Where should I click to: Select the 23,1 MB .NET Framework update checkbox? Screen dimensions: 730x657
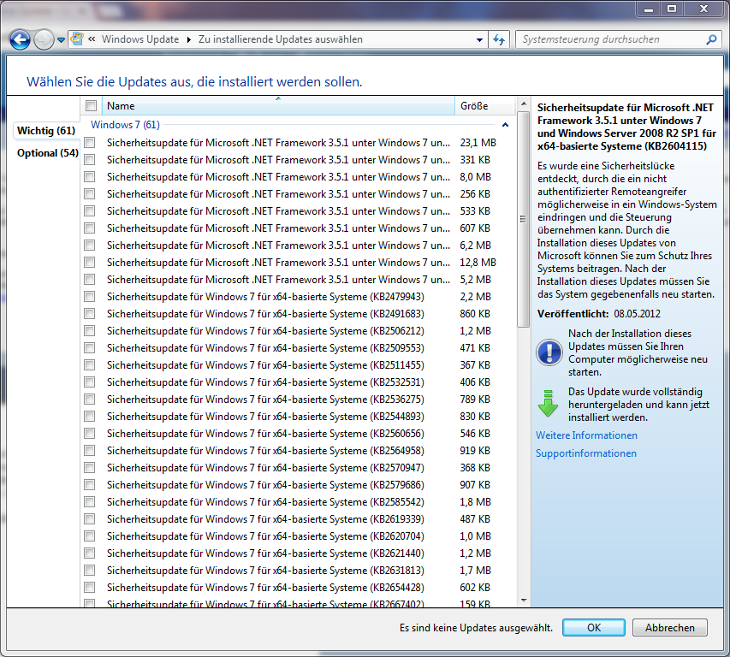(x=90, y=143)
